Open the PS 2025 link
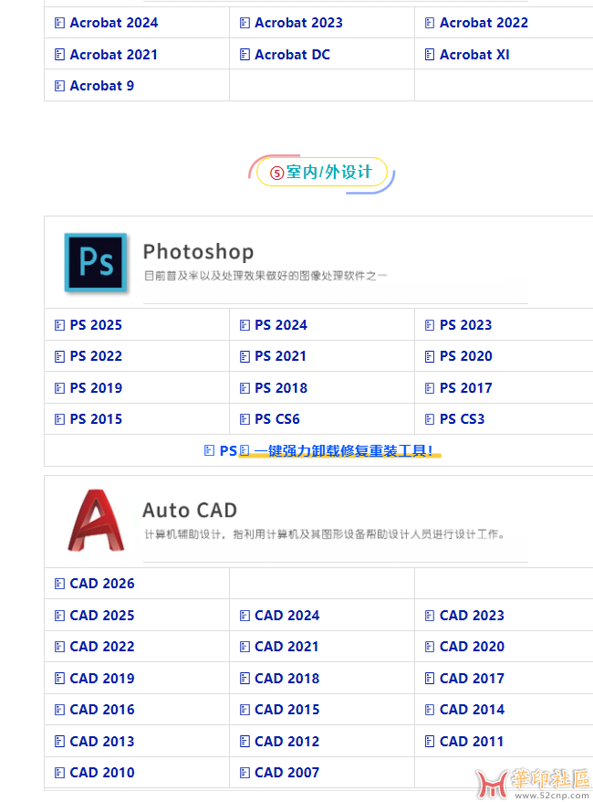 click(x=96, y=325)
